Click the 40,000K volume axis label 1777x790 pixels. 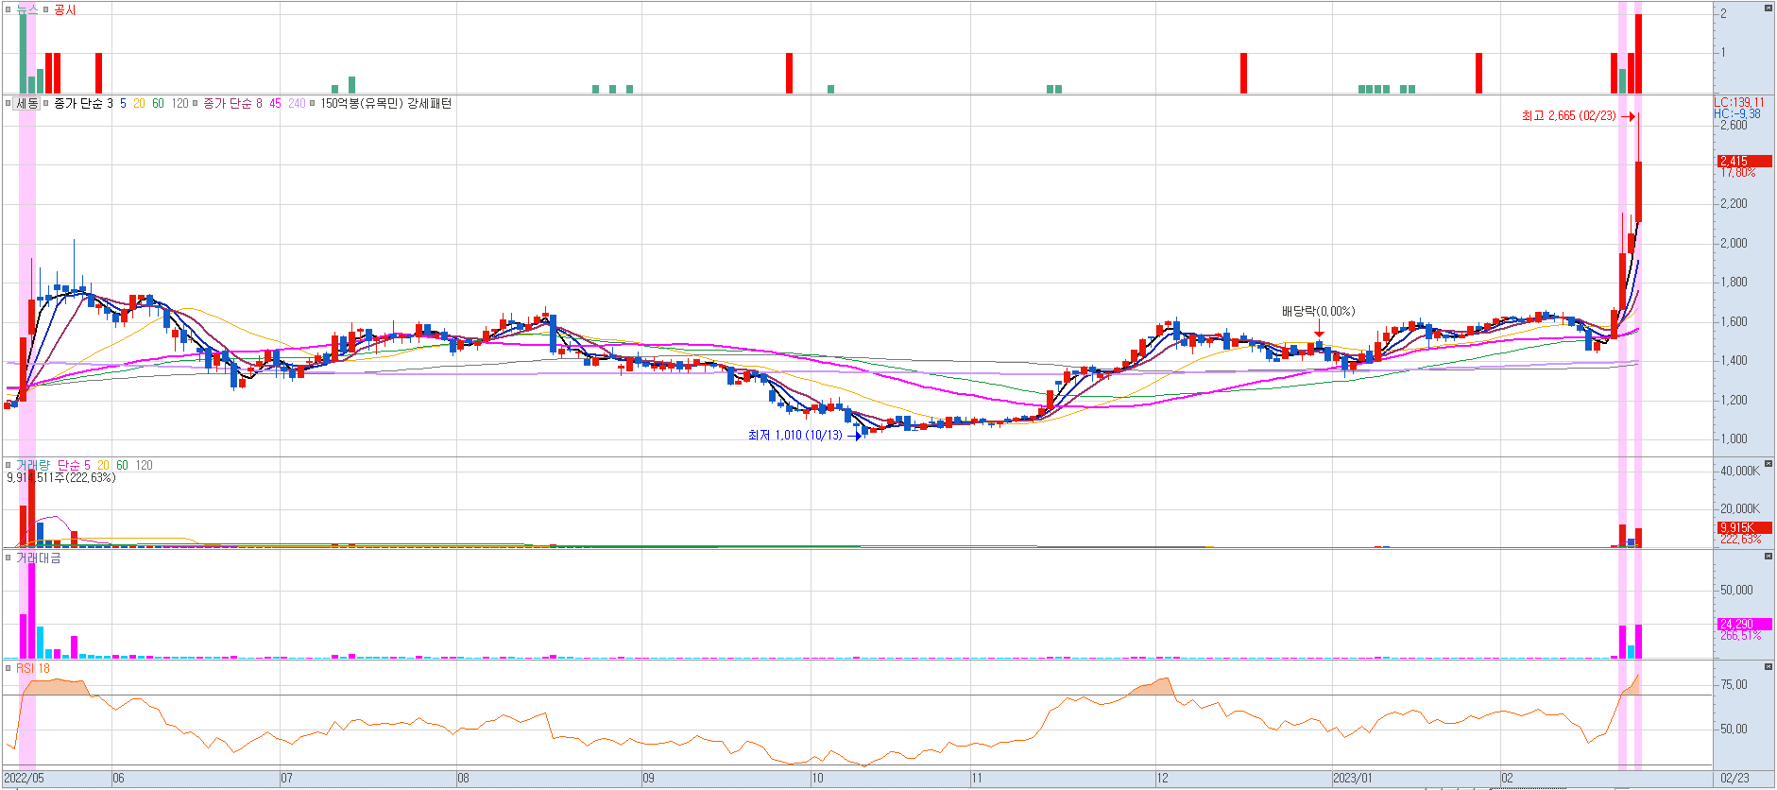point(1739,471)
